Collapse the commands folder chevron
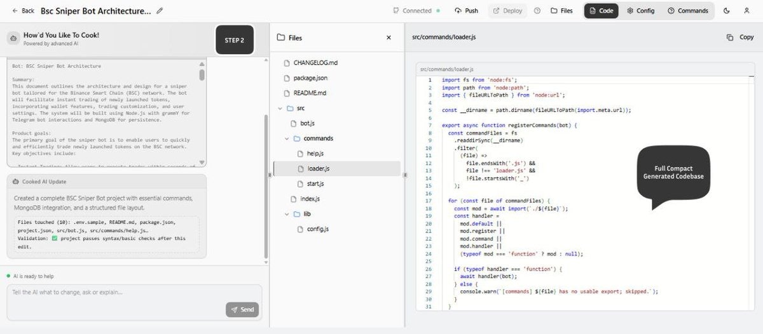This screenshot has width=763, height=334. 287,138
